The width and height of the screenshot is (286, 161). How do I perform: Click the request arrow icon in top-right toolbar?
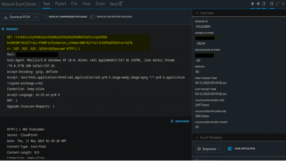pyautogui.click(x=252, y=4)
